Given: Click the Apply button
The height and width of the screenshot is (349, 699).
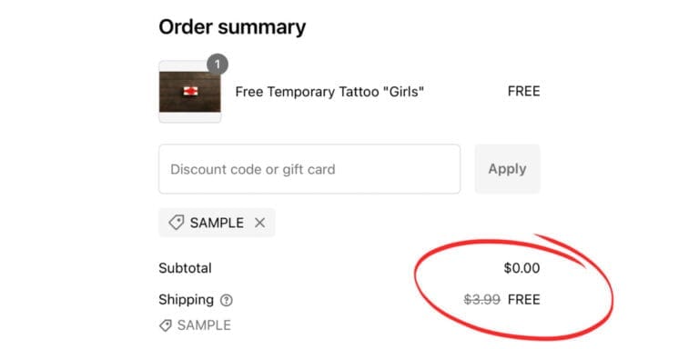Looking at the screenshot, I should (507, 169).
